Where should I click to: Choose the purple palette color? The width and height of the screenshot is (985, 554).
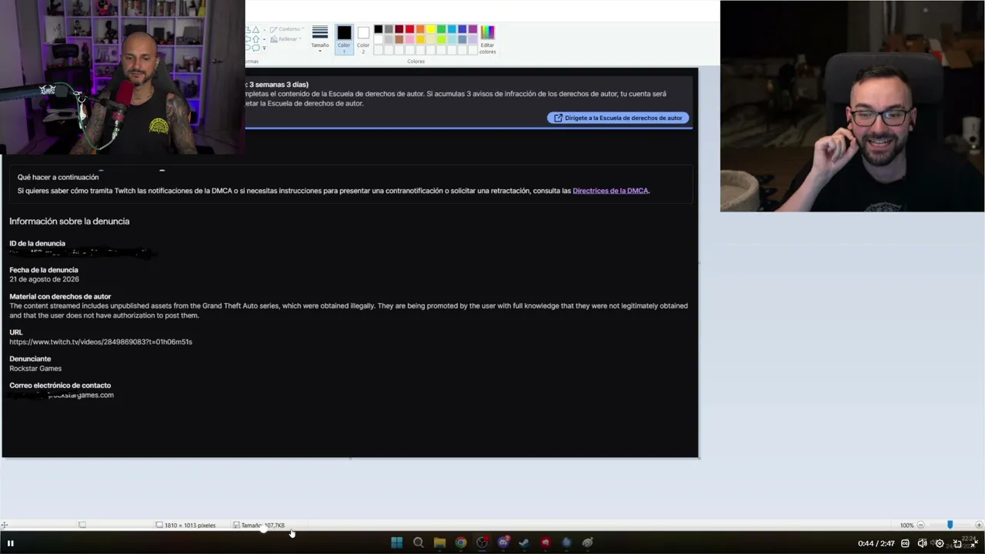point(472,29)
